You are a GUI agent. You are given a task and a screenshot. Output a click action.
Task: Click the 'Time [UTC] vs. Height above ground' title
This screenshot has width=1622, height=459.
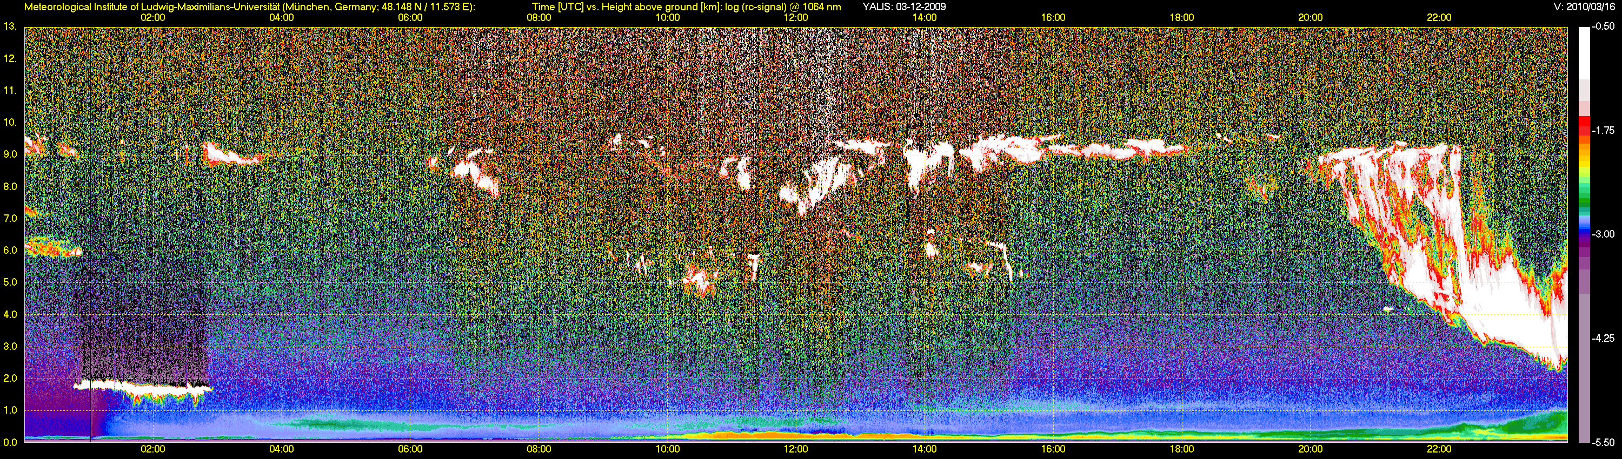click(687, 7)
